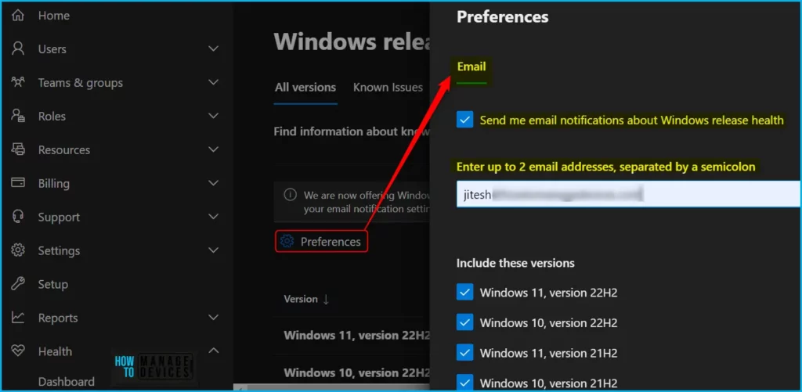This screenshot has width=802, height=392.
Task: Click the Home house icon in sidebar
Action: pos(18,16)
